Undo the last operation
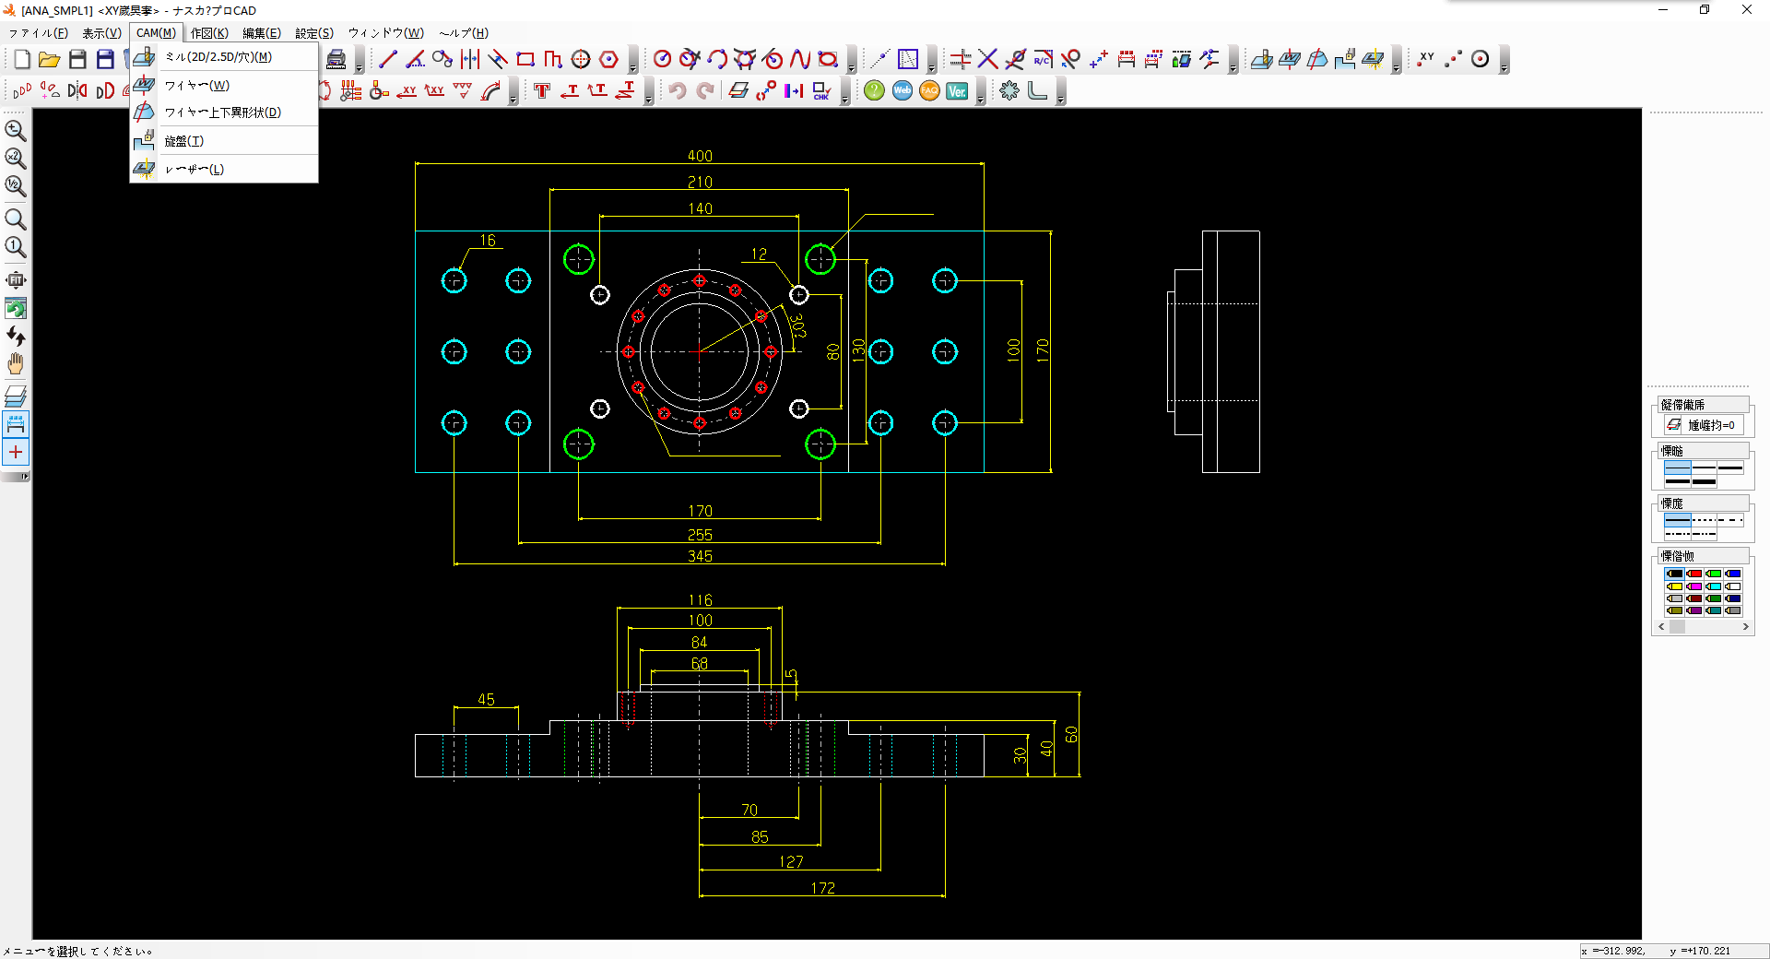The height and width of the screenshot is (959, 1770). 678,90
